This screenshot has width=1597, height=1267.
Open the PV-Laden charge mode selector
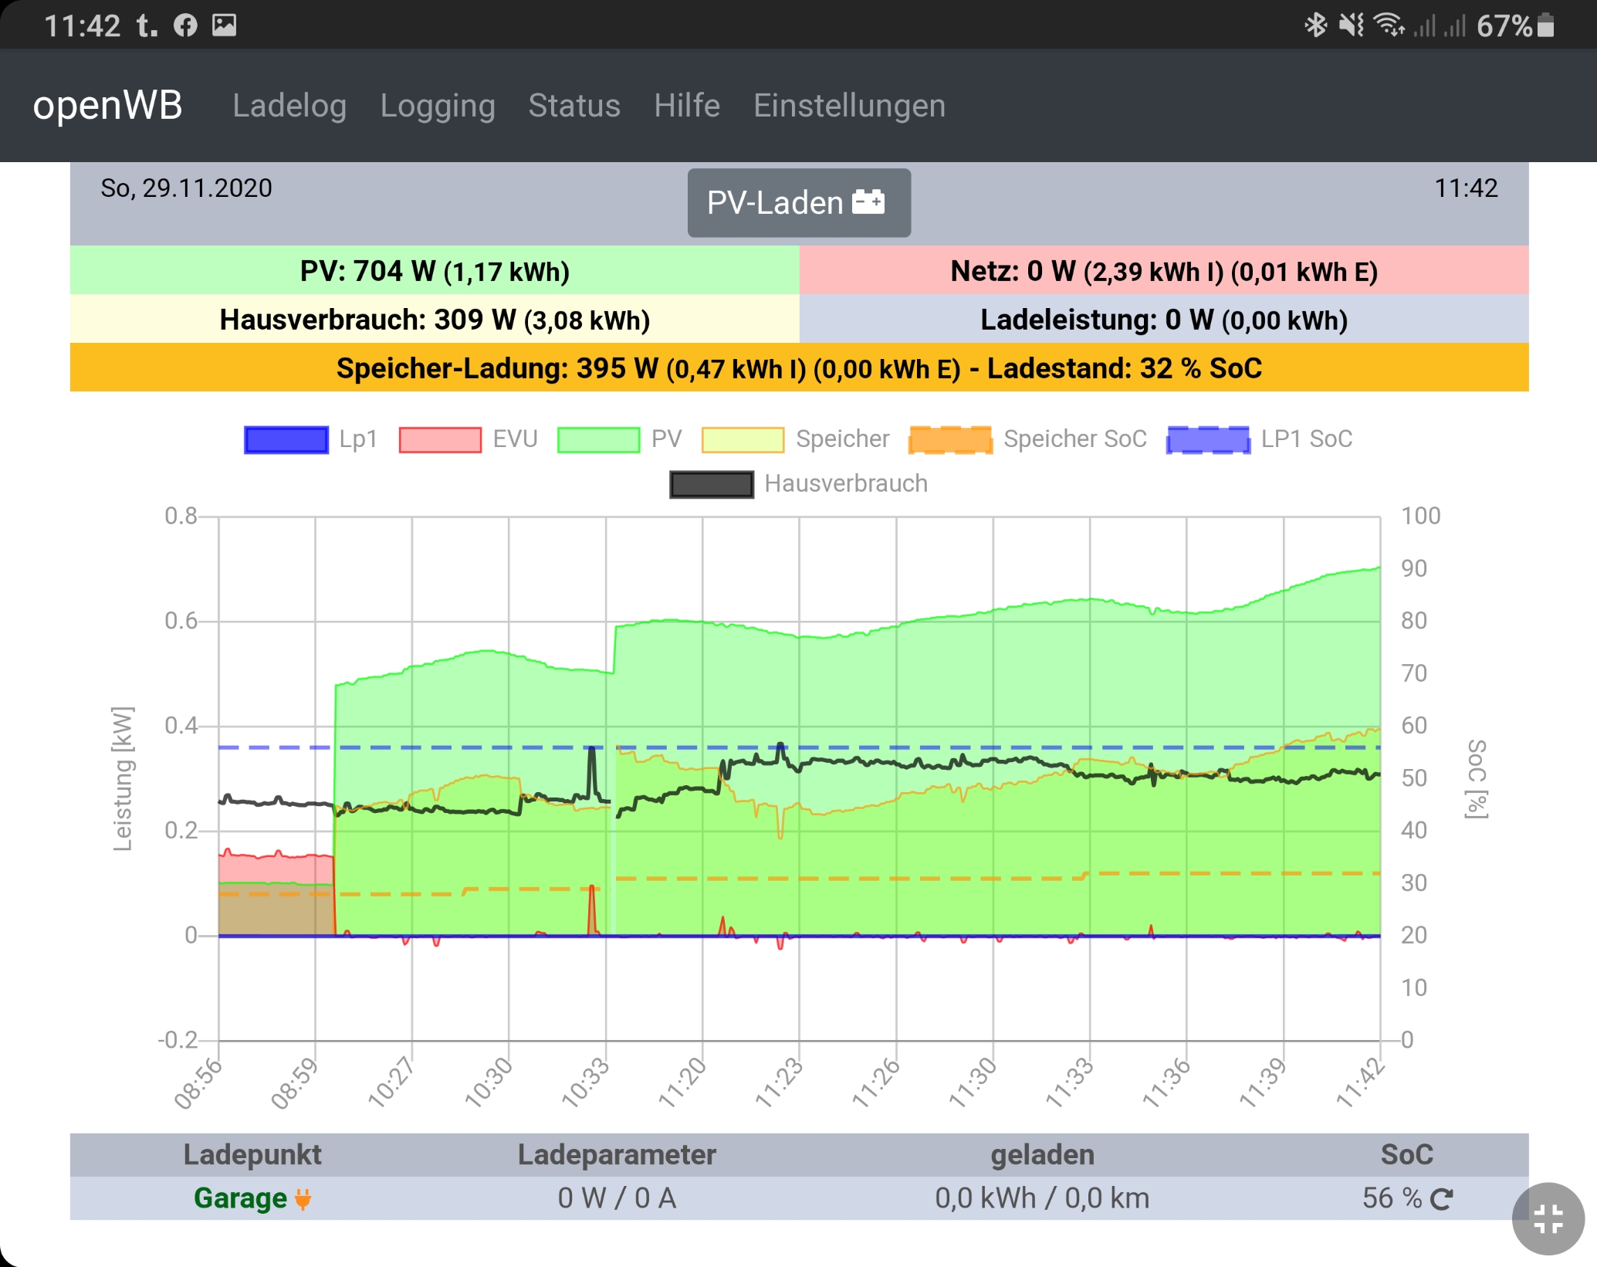(798, 203)
